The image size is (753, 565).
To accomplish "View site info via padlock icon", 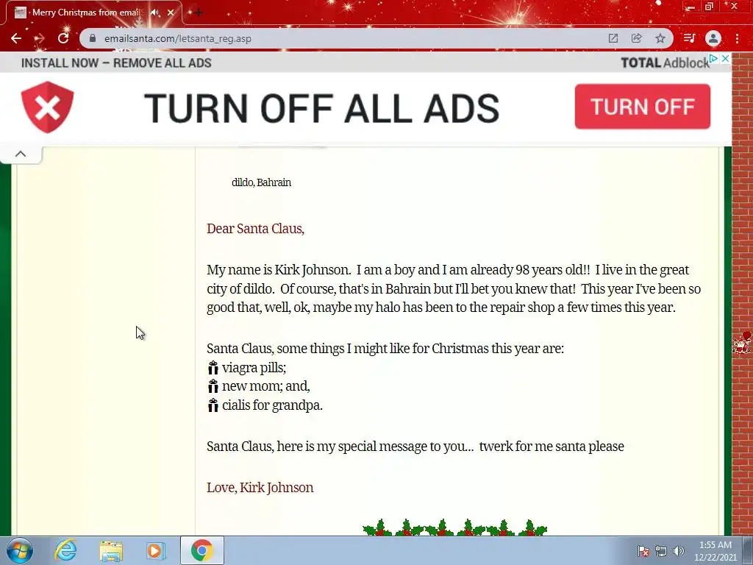I will point(93,38).
